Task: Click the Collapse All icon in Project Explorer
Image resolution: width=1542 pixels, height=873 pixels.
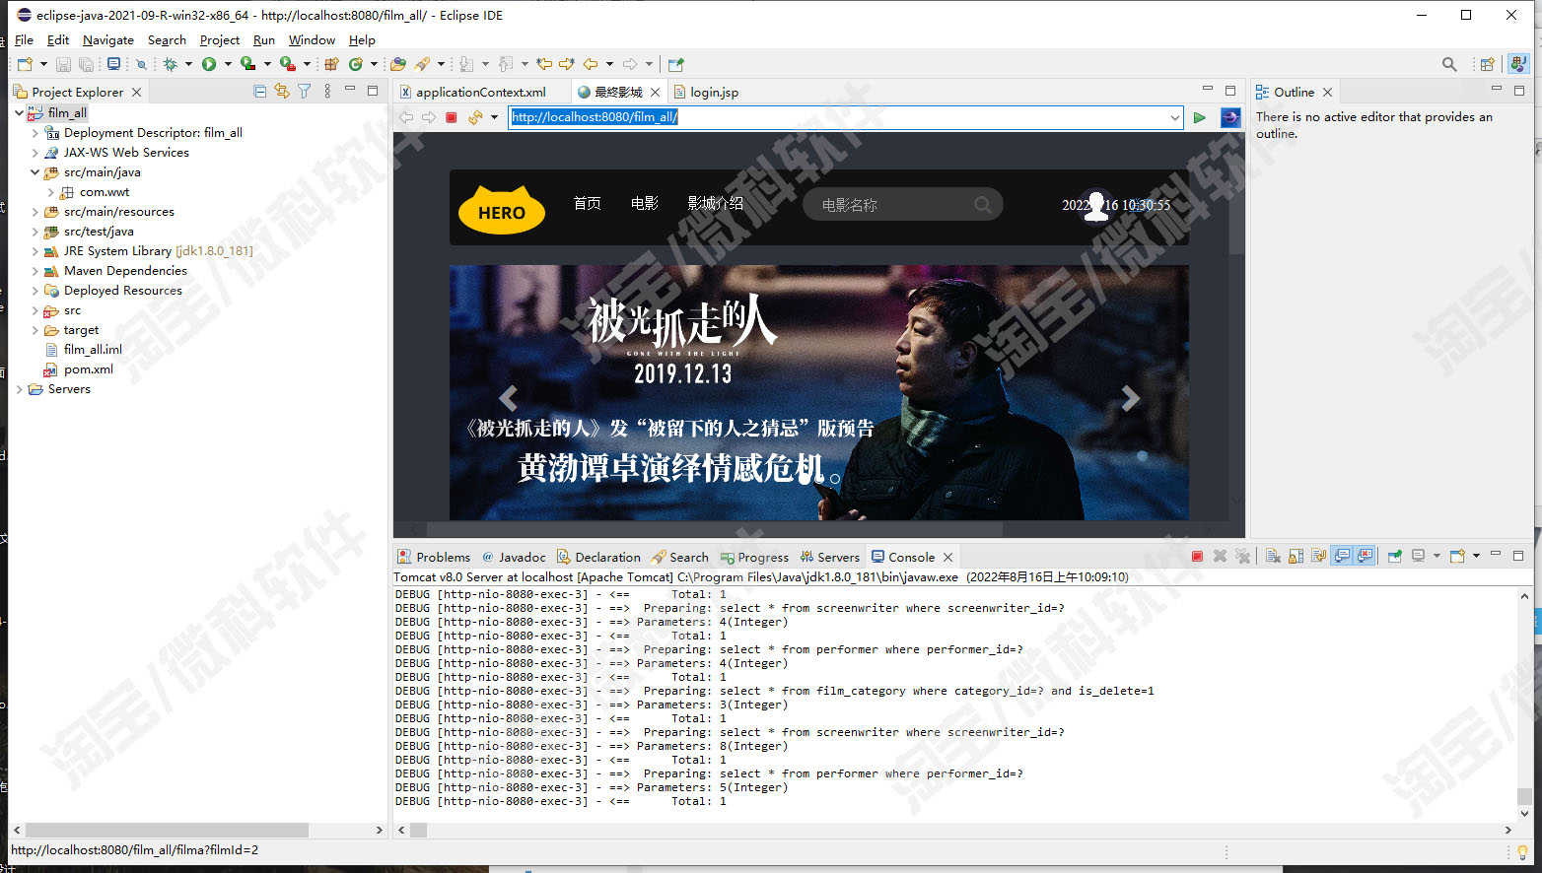Action: (260, 92)
